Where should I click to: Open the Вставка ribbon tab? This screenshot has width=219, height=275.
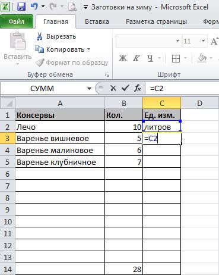coord(97,21)
